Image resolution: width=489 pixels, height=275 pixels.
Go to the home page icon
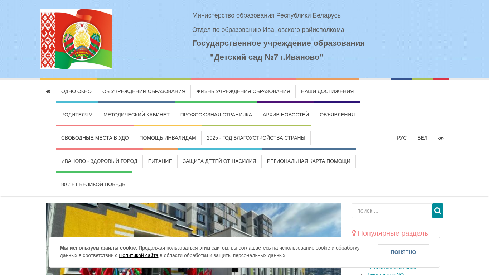pos(48,92)
